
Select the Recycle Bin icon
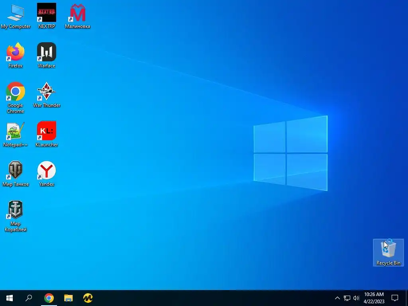point(388,253)
